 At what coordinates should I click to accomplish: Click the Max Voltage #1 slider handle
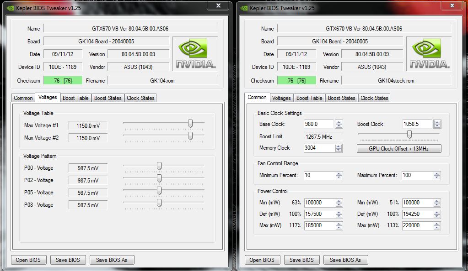(x=190, y=123)
